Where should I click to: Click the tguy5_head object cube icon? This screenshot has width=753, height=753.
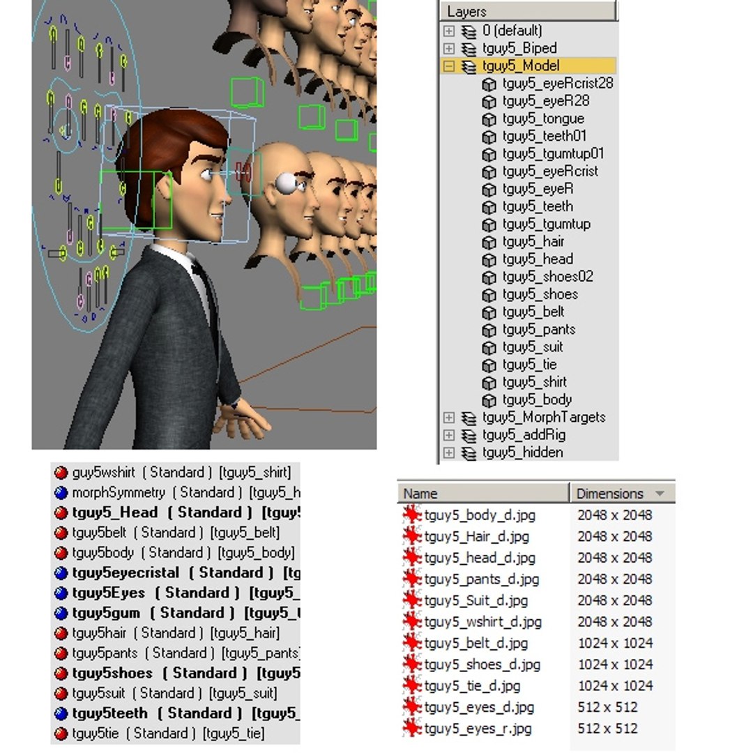489,260
